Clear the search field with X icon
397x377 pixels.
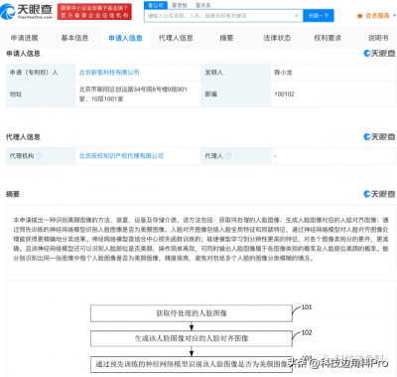[x=296, y=16]
